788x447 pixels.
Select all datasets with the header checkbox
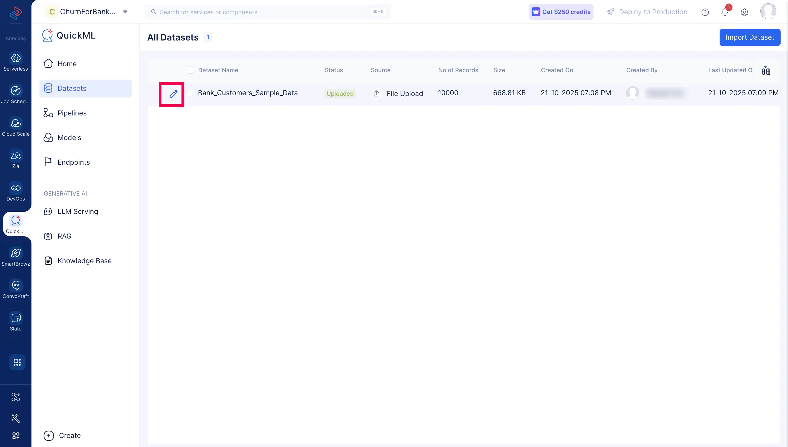(x=190, y=70)
